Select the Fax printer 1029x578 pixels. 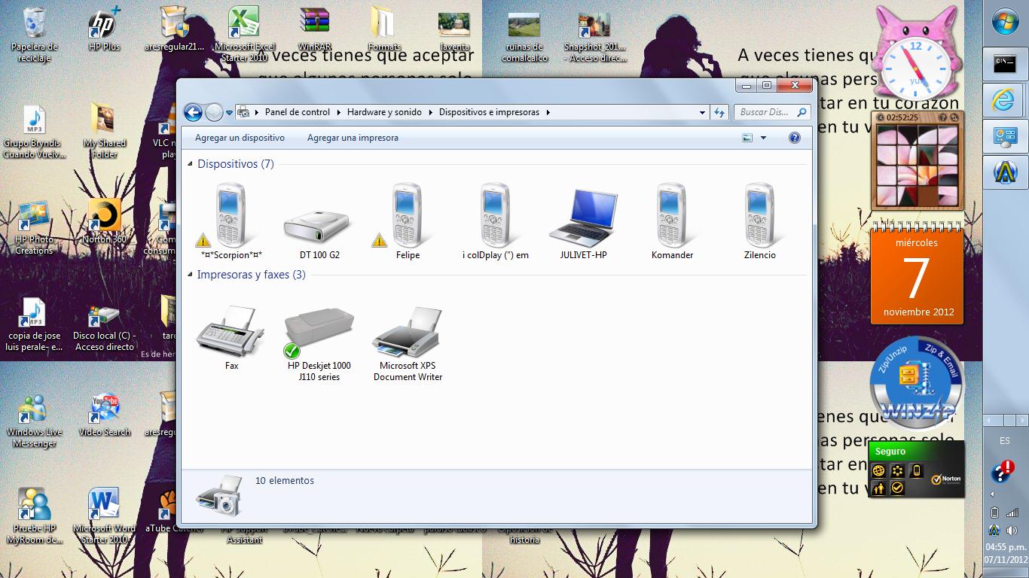coord(230,324)
